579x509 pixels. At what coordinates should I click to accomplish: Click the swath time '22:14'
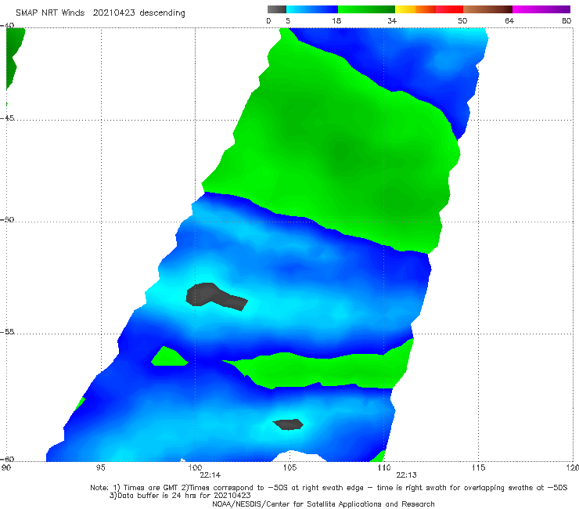point(210,475)
